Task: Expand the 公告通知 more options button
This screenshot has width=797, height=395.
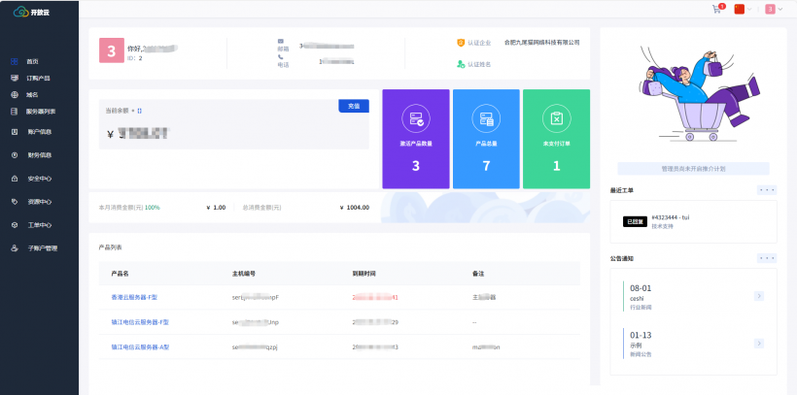Action: pos(767,258)
